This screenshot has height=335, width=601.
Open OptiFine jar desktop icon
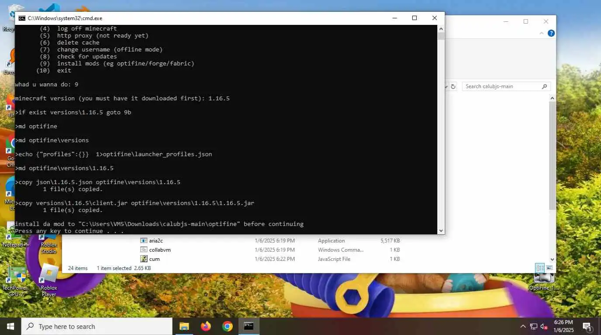pos(544,281)
